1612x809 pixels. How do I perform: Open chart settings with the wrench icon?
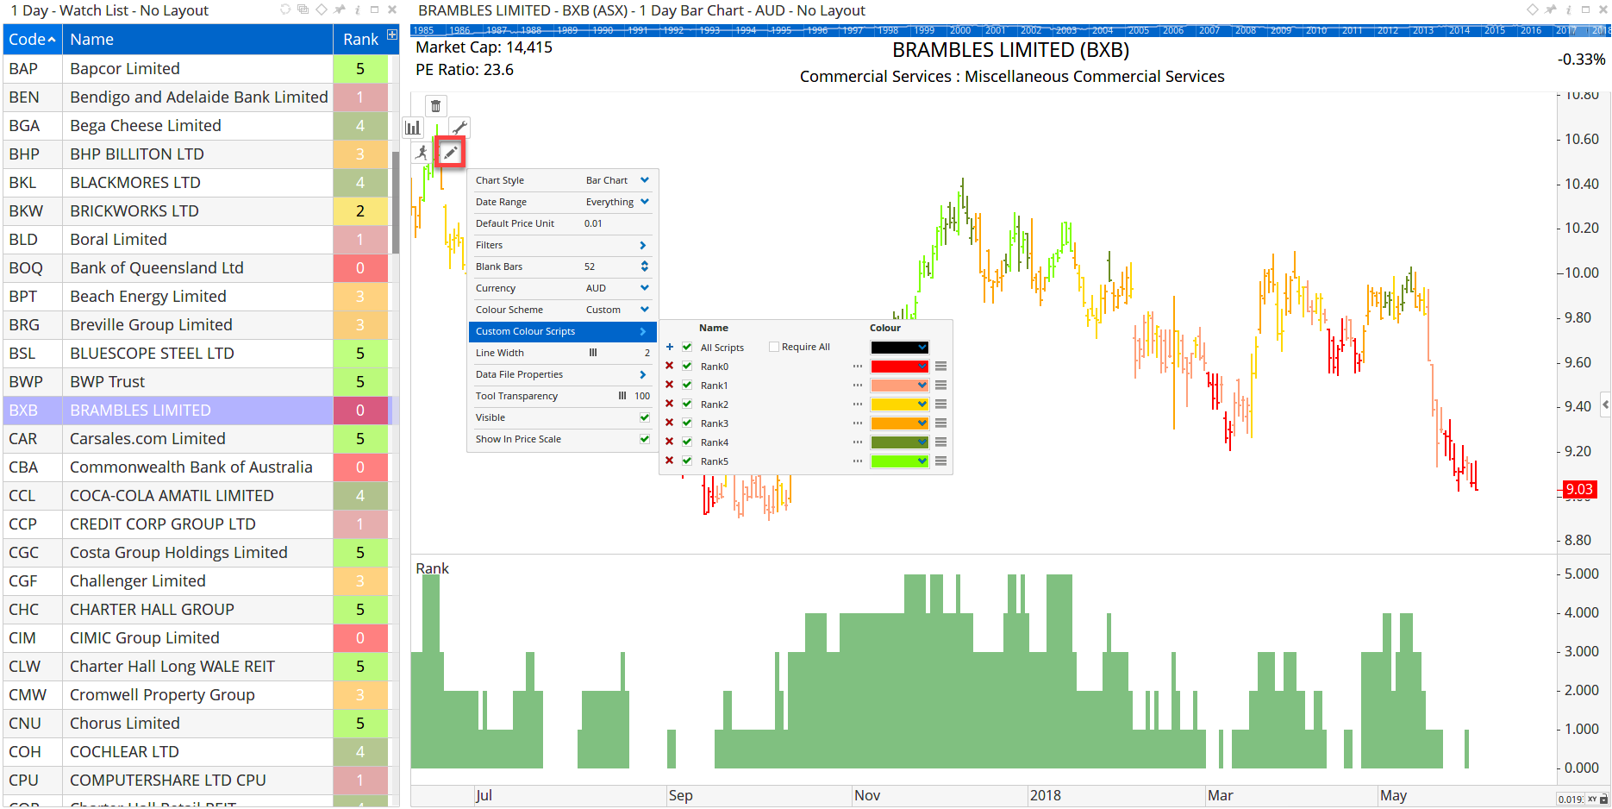click(x=461, y=128)
